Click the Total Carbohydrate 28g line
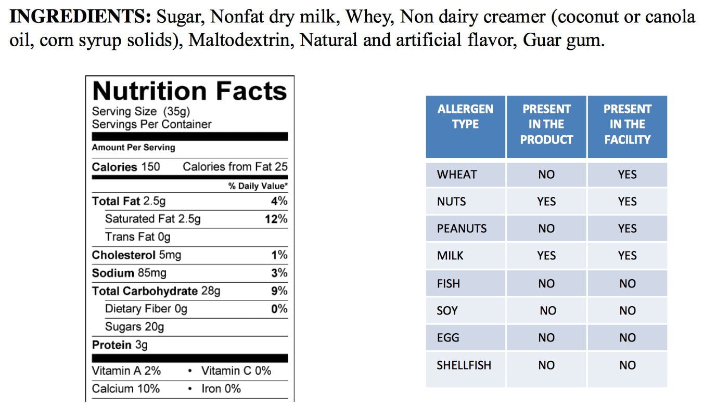Viewport: 704px width, 408px height. [156, 291]
